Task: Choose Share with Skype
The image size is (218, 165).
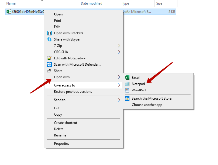Action: 84,39
